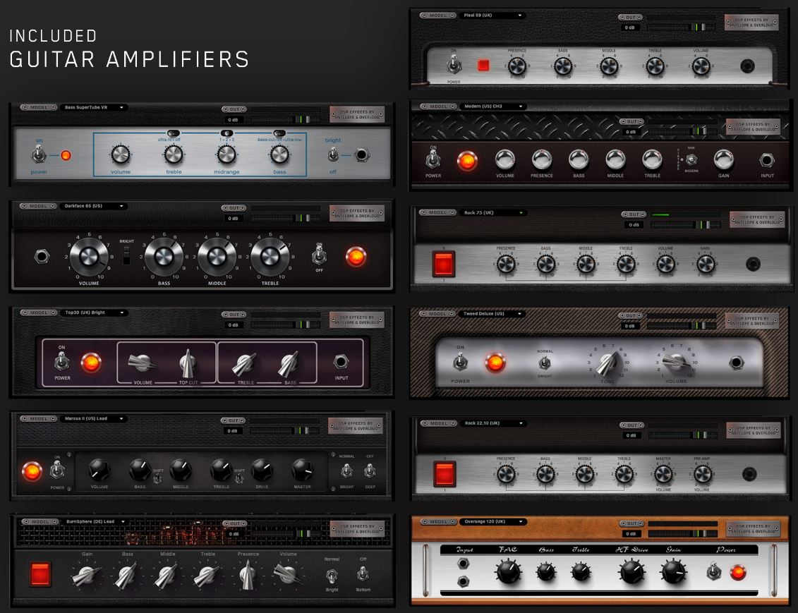Click the Darkface 65 0 dB output field

click(x=233, y=218)
